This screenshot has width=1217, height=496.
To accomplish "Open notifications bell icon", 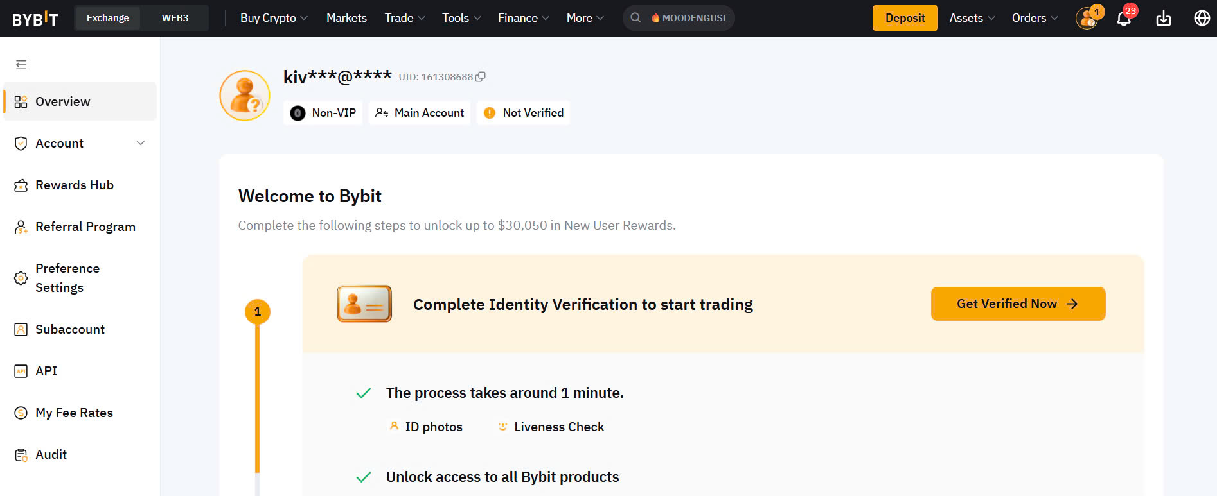I will pyautogui.click(x=1124, y=18).
